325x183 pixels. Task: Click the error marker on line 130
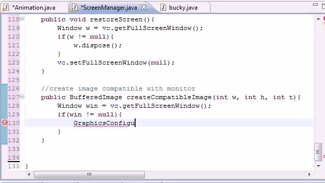pyautogui.click(x=5, y=123)
